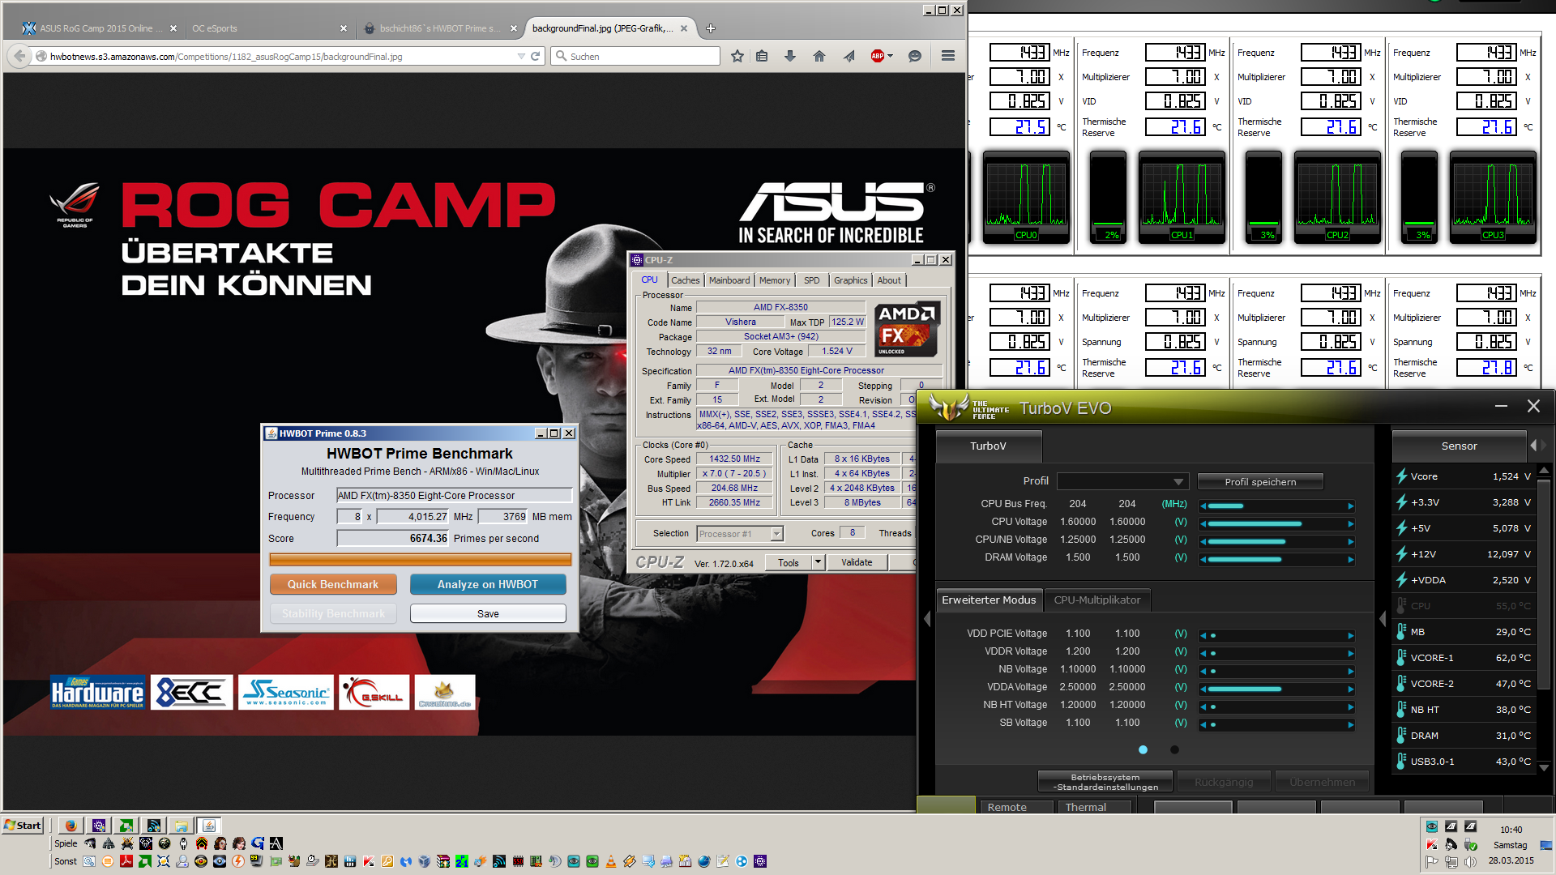Click Firefox in the taskbar quick launch
1556x875 pixels.
coord(71,826)
